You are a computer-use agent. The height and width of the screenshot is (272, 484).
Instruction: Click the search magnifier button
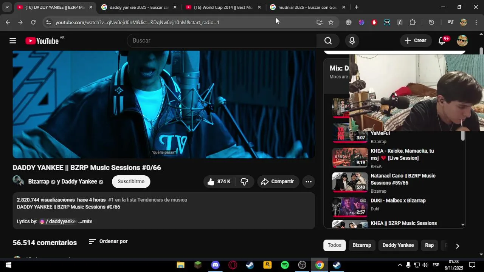point(328,41)
